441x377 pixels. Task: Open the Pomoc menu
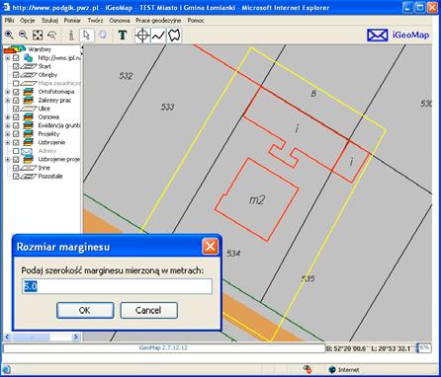pyautogui.click(x=196, y=21)
